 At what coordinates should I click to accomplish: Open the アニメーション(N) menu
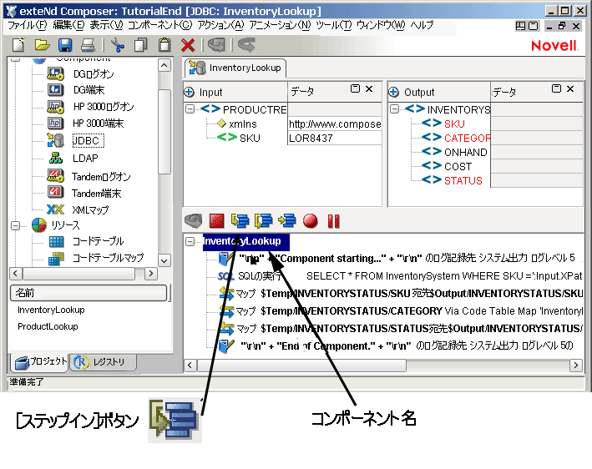[280, 25]
